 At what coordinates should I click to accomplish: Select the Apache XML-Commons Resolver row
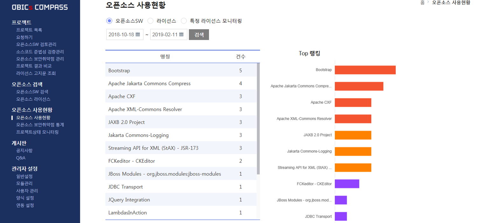pyautogui.click(x=181, y=109)
